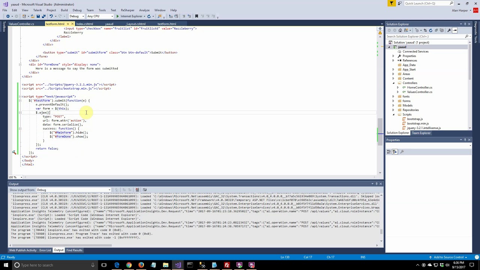Expand the Models folder

(393, 105)
